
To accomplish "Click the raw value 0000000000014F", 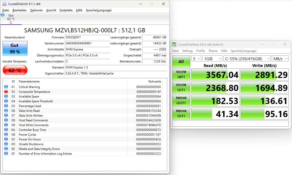I will [149, 92].
